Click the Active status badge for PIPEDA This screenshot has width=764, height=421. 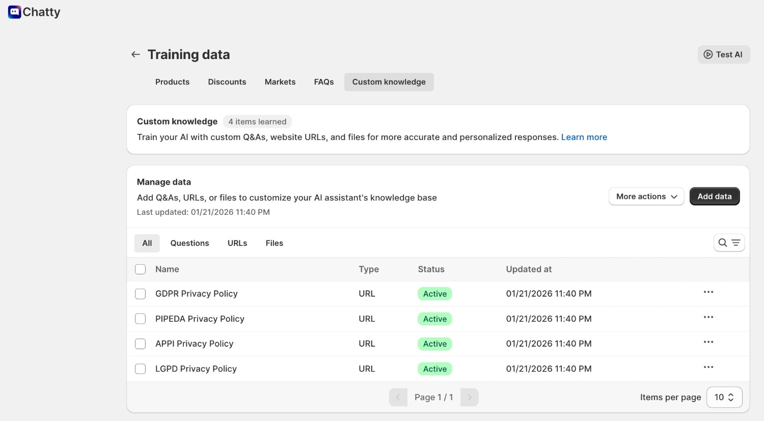point(435,319)
